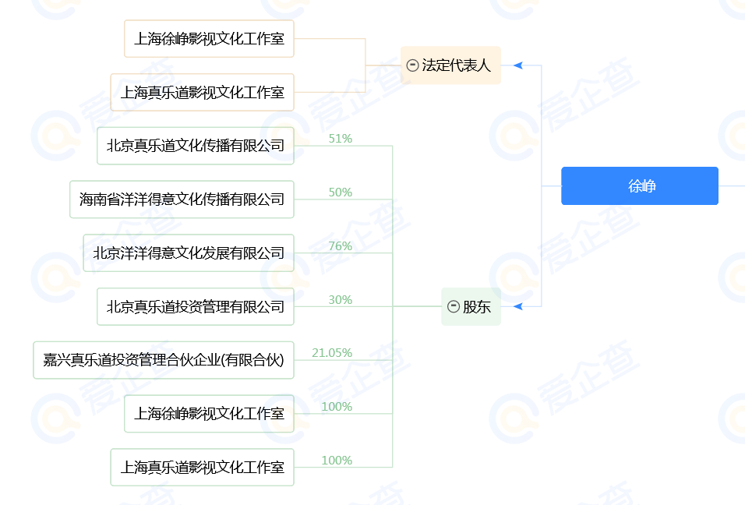
Task: Select the central 徐峥 node
Action: click(640, 186)
